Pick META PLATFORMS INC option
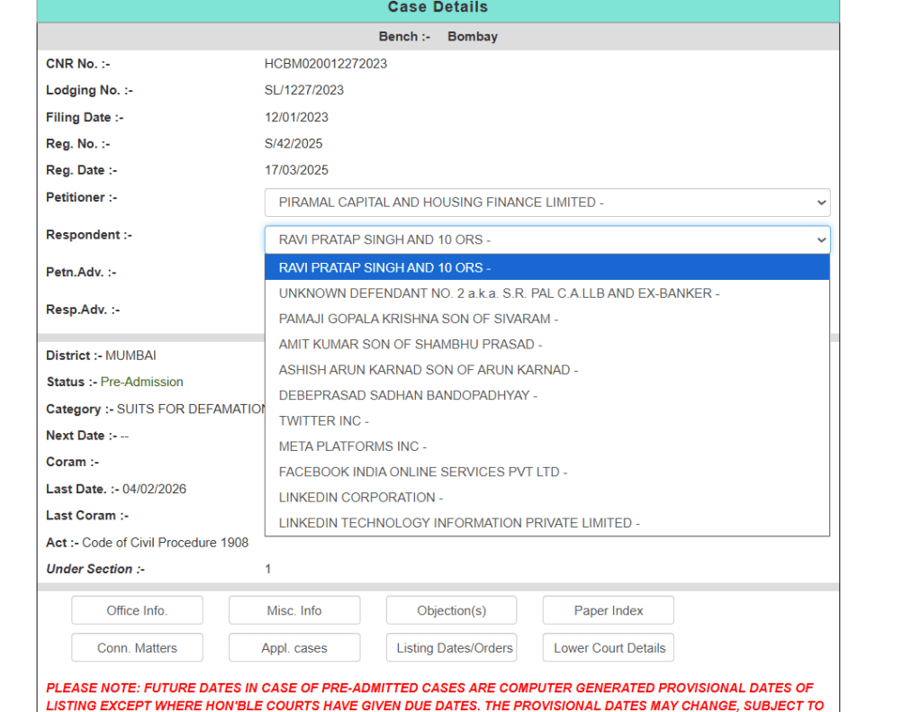The image size is (921, 712). coord(352,446)
